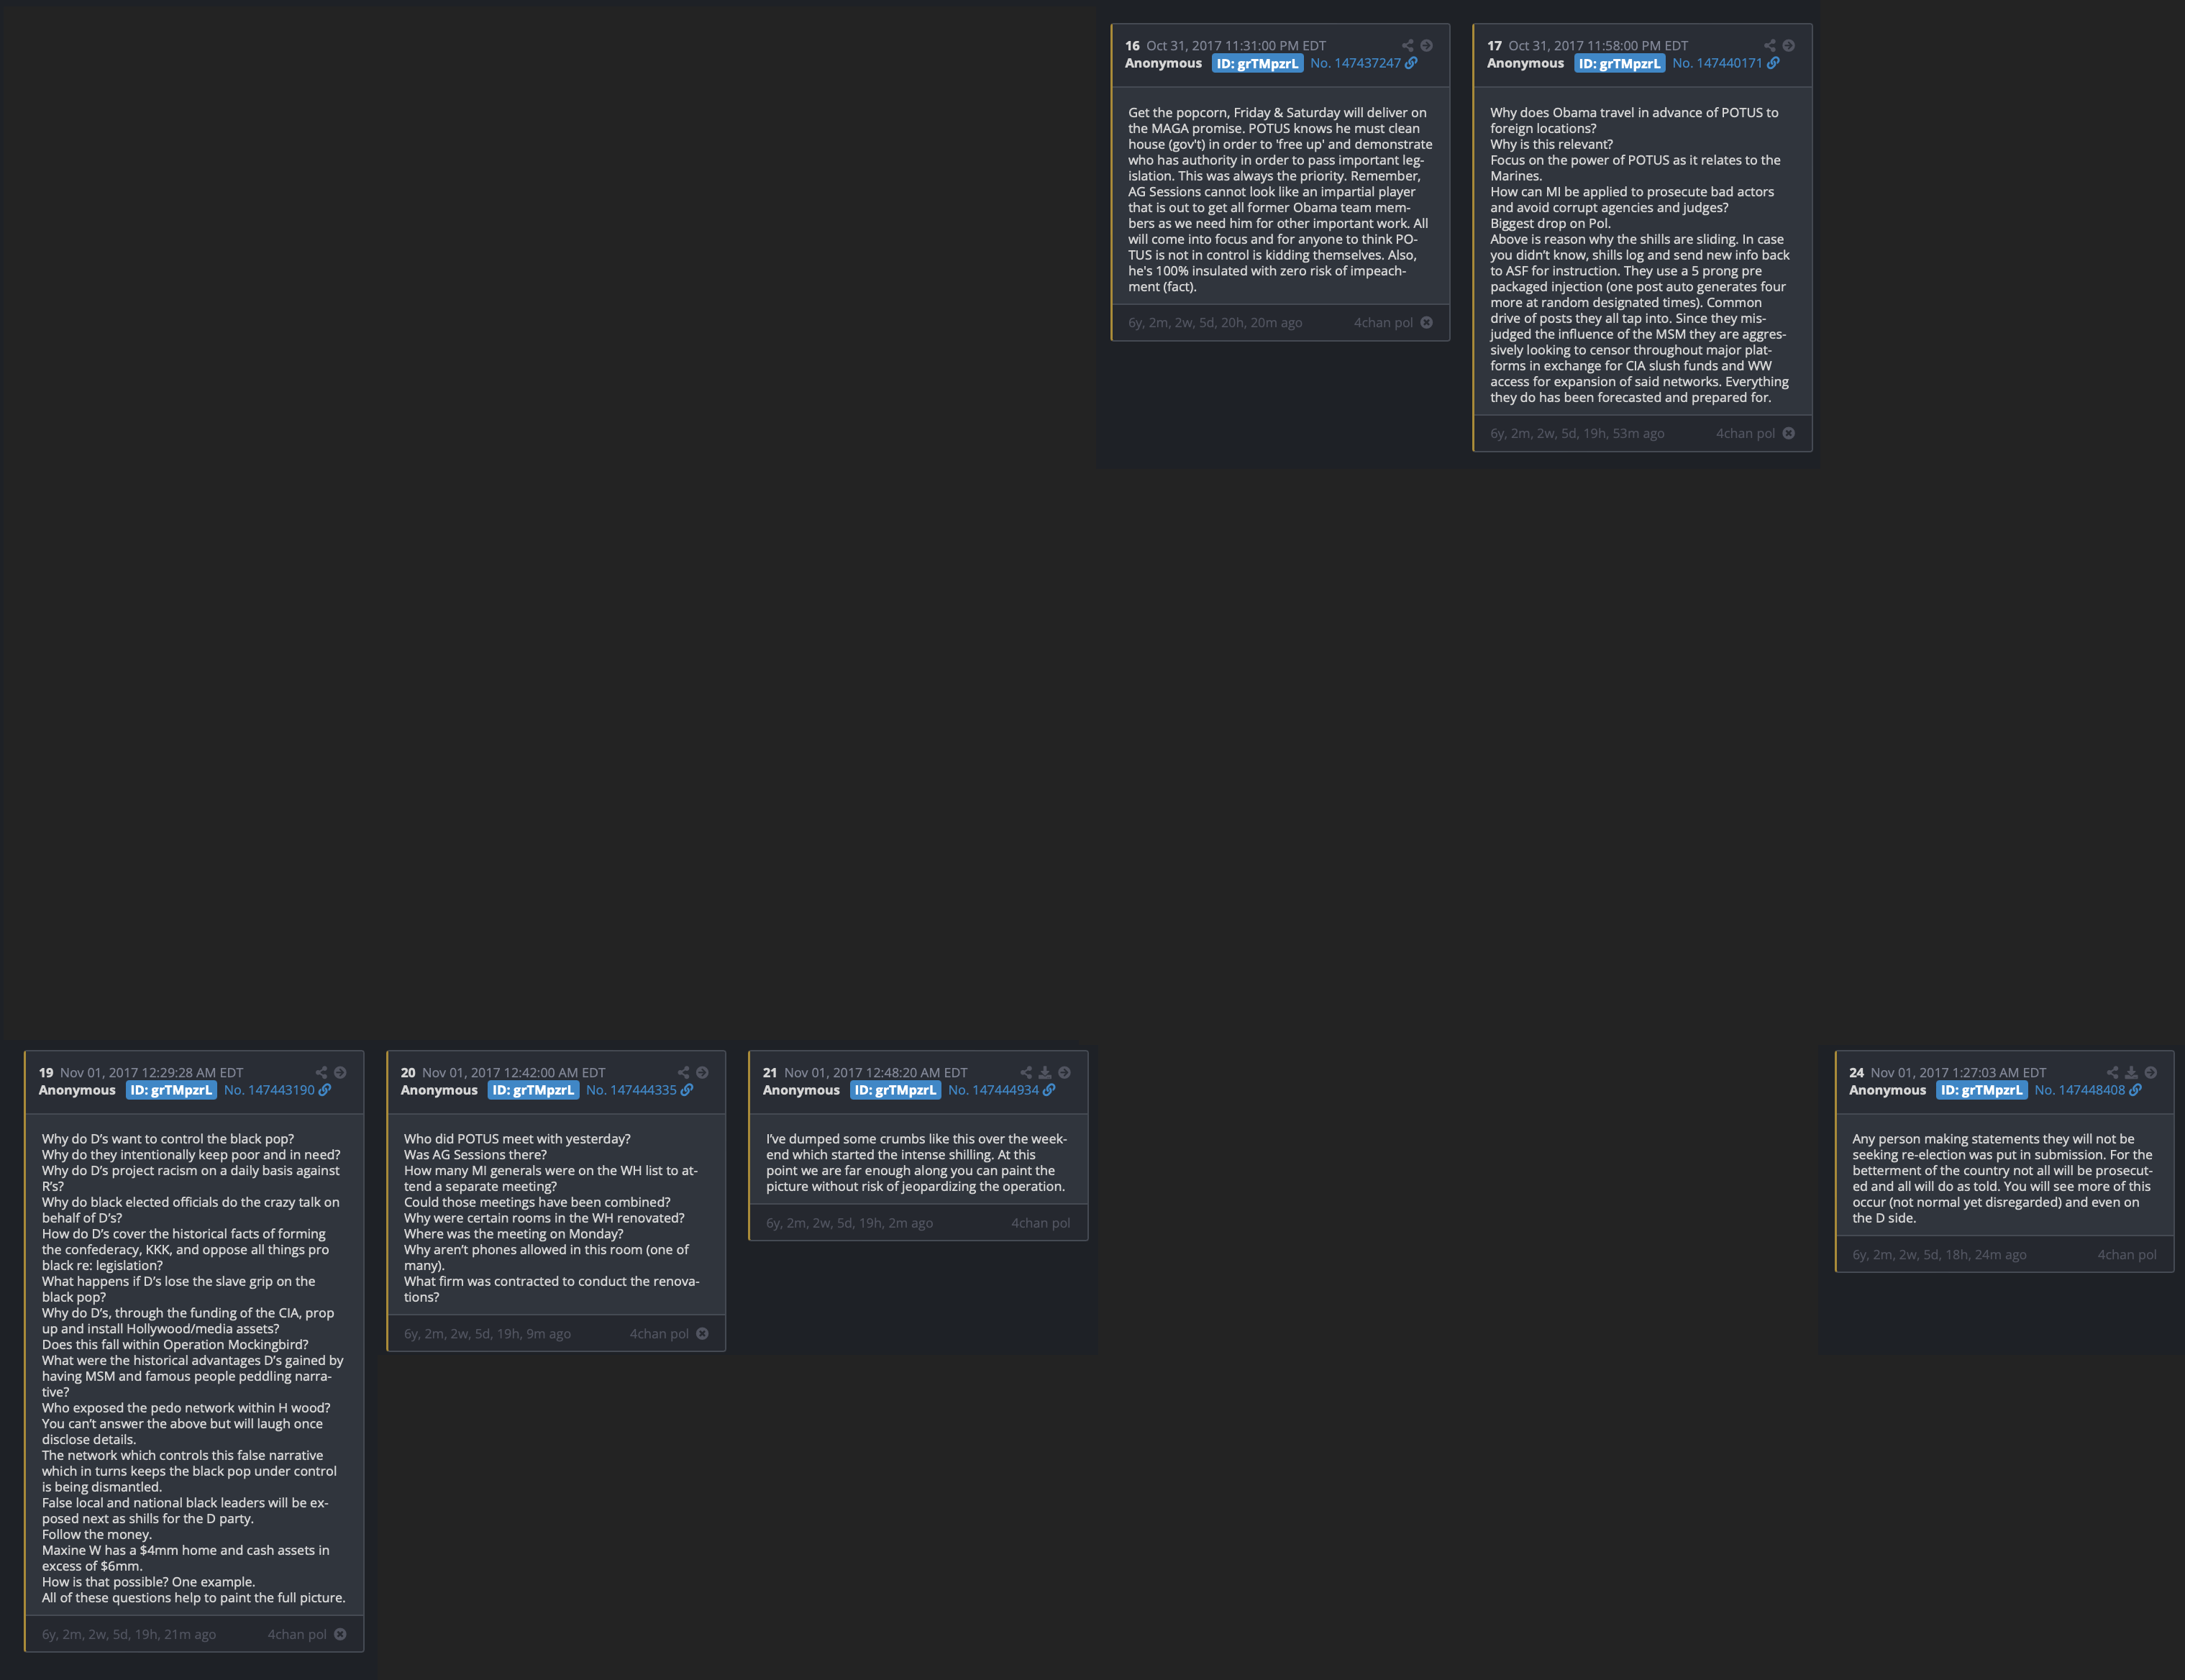Click post number "16" in card header
Image resolution: width=2185 pixels, height=1680 pixels.
point(1132,46)
